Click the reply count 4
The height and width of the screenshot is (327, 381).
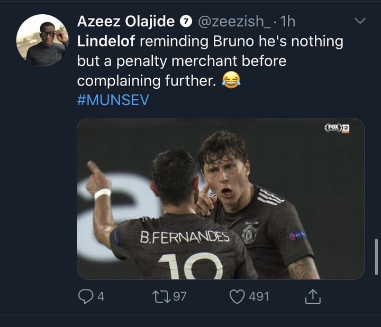pyautogui.click(x=101, y=297)
